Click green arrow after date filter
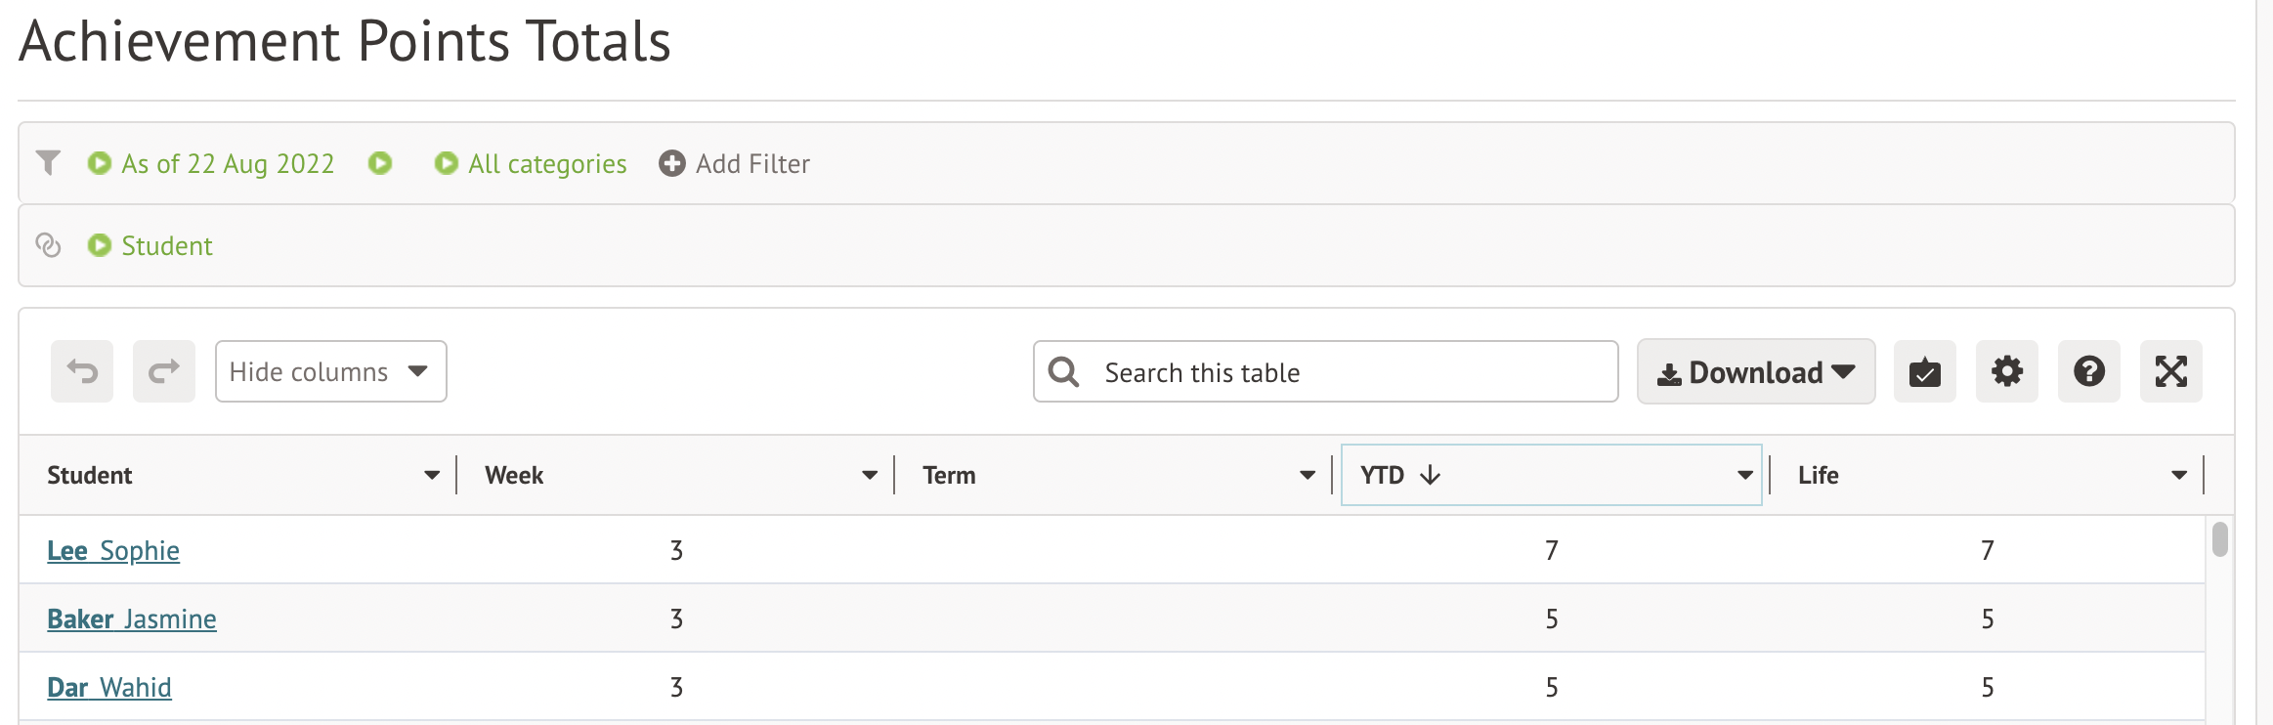Image resolution: width=2273 pixels, height=725 pixels. pos(380,163)
